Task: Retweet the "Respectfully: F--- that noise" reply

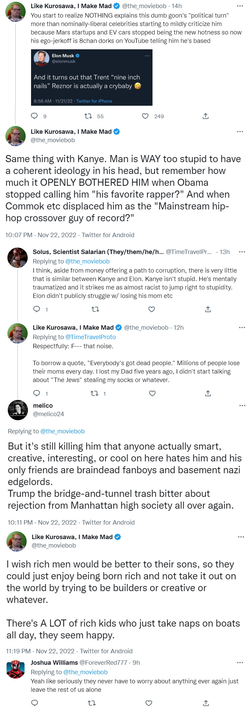Action: [95, 393]
